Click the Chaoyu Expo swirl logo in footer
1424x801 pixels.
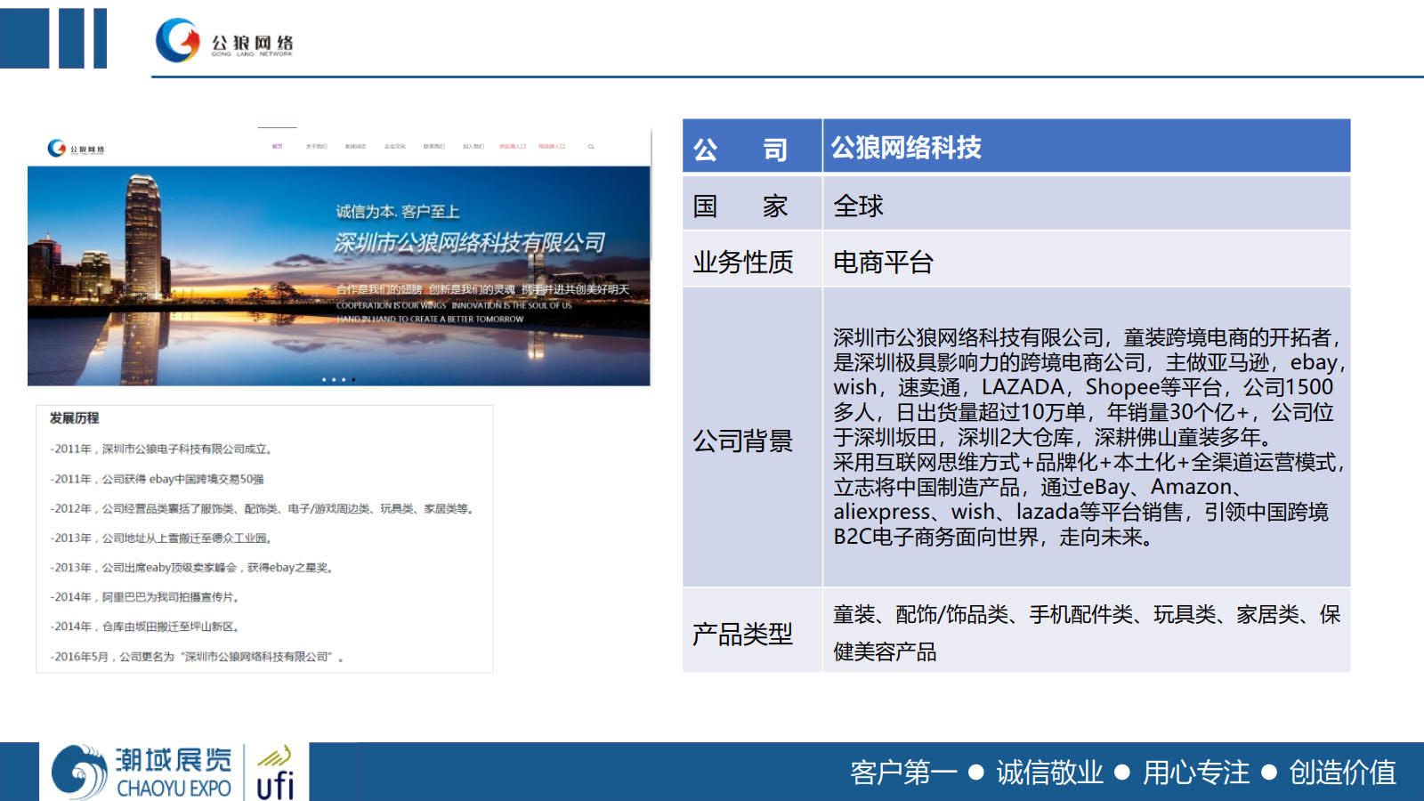click(x=79, y=772)
